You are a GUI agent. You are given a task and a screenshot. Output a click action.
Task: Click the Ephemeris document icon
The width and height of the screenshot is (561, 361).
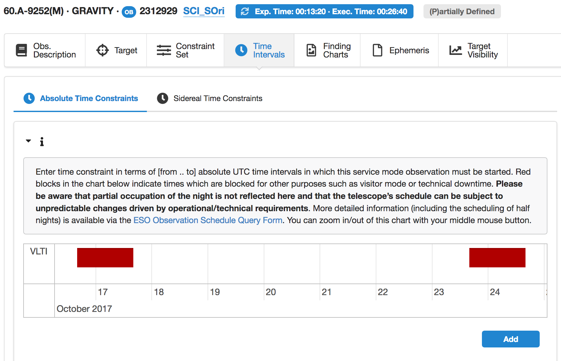(377, 50)
